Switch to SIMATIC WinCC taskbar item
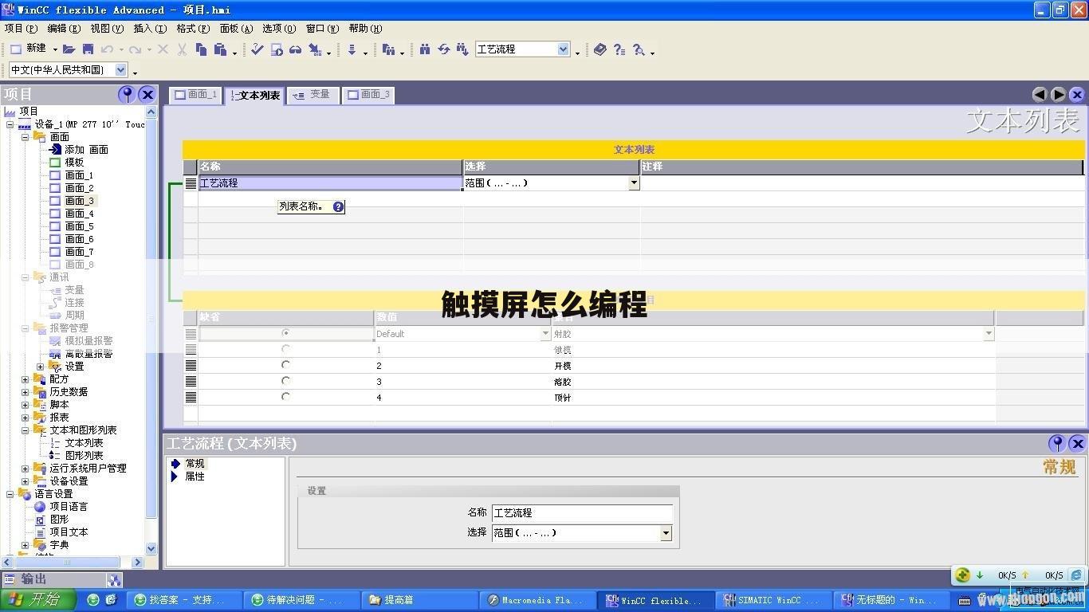Viewport: 1089px width, 612px height. coord(773,600)
